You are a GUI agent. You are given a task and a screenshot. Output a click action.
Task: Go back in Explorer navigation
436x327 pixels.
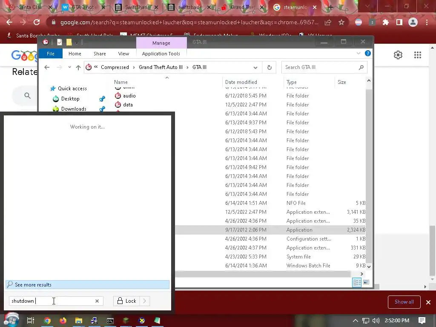(47, 67)
